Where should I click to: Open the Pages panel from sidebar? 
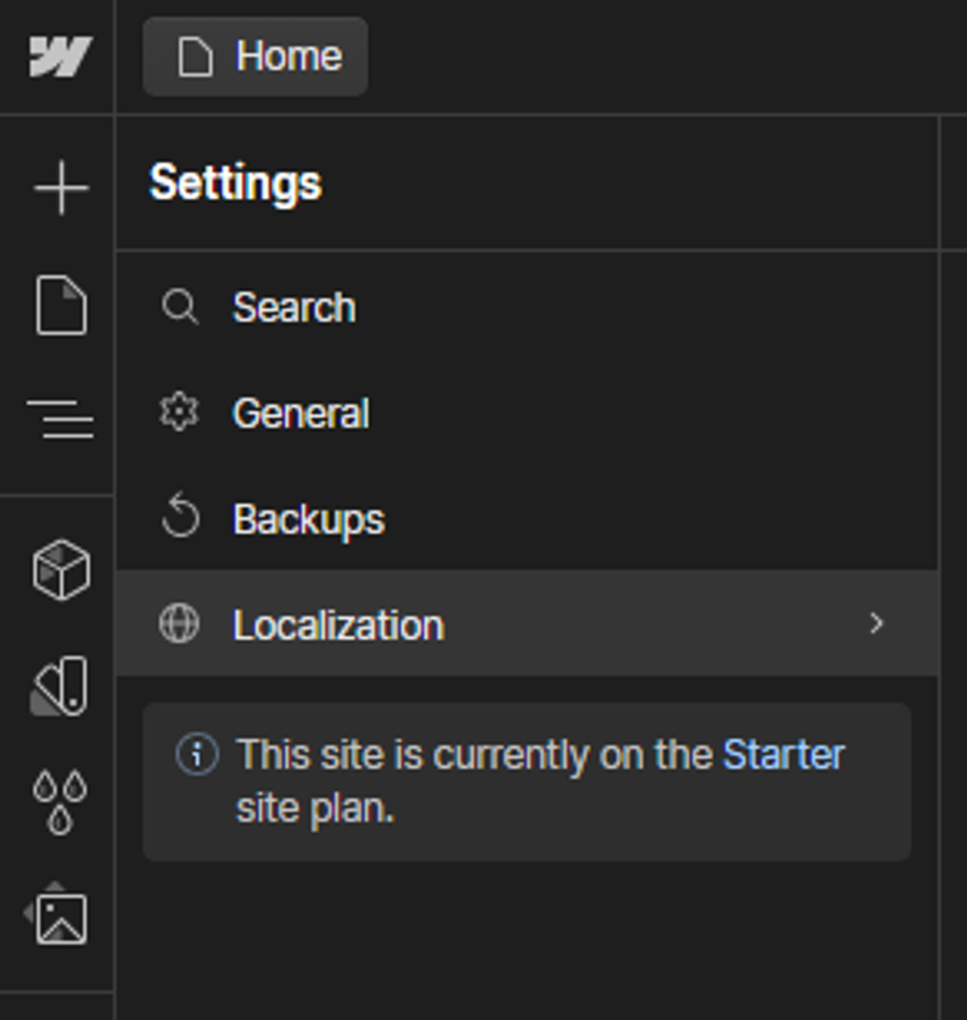point(61,305)
